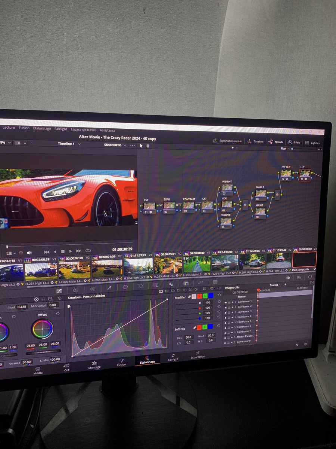Click the skip to last frame control
Viewport: 336px width, 449px height.
pos(79,251)
